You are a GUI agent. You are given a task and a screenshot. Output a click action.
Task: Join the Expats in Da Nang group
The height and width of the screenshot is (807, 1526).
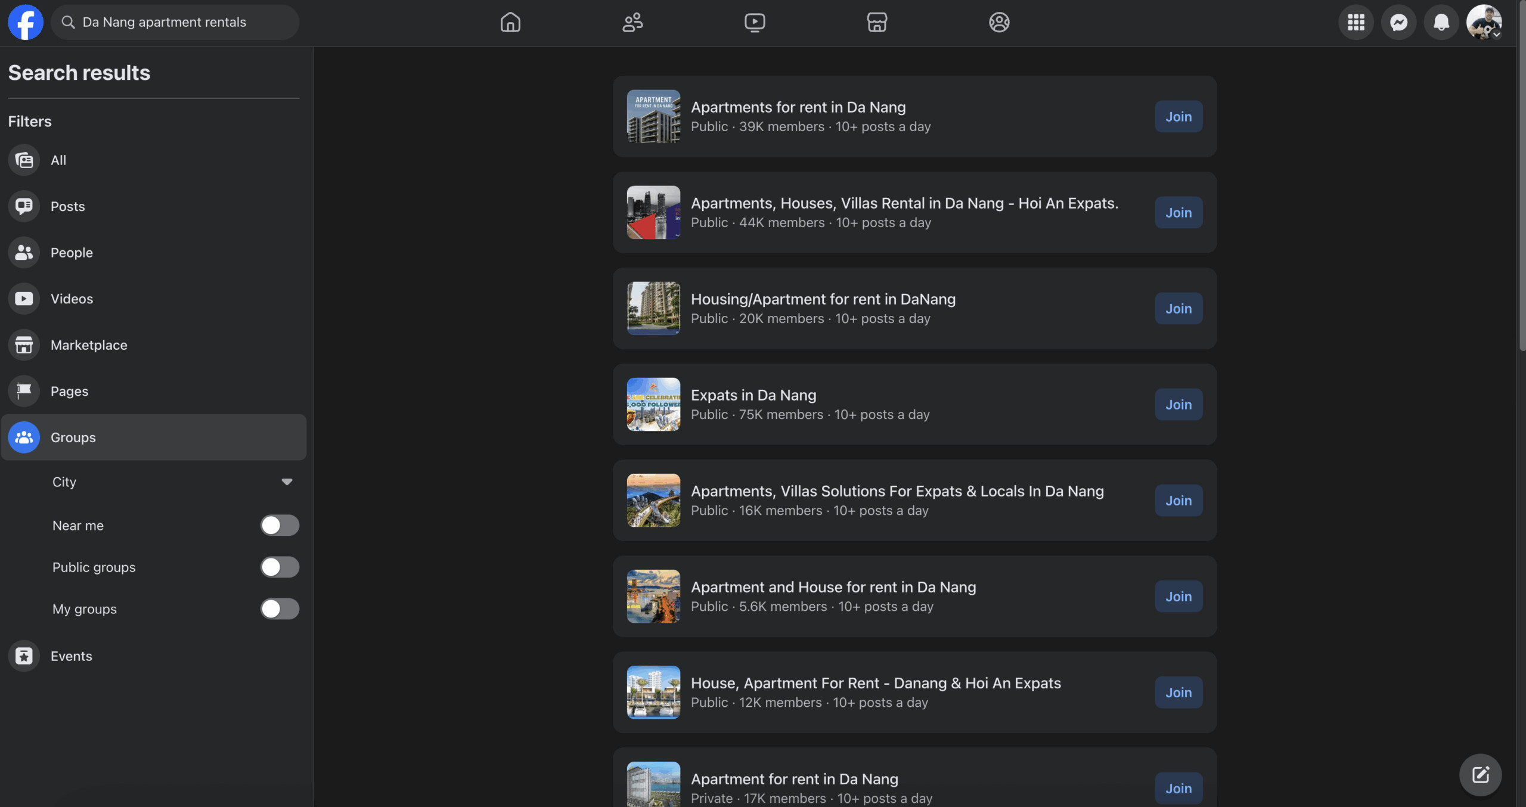tap(1178, 404)
